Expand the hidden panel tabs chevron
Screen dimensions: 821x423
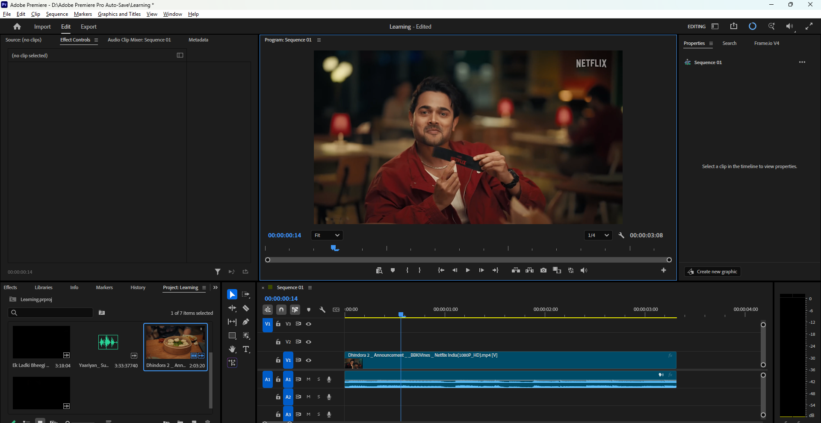pyautogui.click(x=216, y=287)
